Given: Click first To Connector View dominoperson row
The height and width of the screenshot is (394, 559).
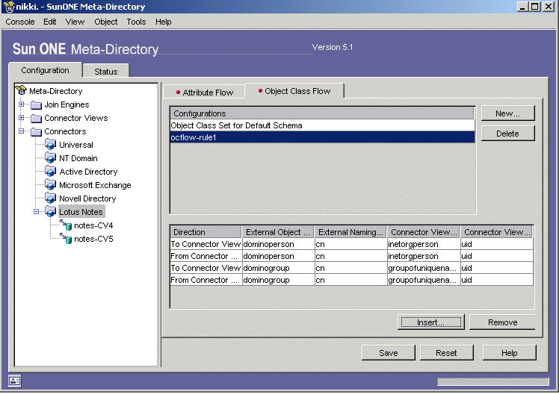Looking at the screenshot, I should tap(351, 244).
